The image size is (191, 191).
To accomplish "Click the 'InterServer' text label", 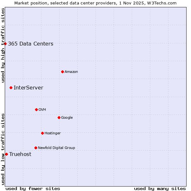I will (x=28, y=88).
